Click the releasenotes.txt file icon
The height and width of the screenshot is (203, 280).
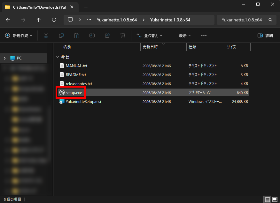[x=62, y=83]
